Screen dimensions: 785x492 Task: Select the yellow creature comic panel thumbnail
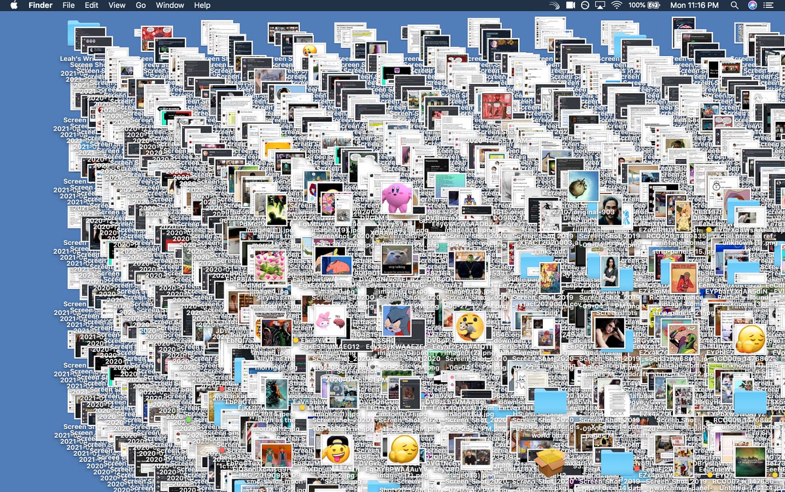point(684,217)
